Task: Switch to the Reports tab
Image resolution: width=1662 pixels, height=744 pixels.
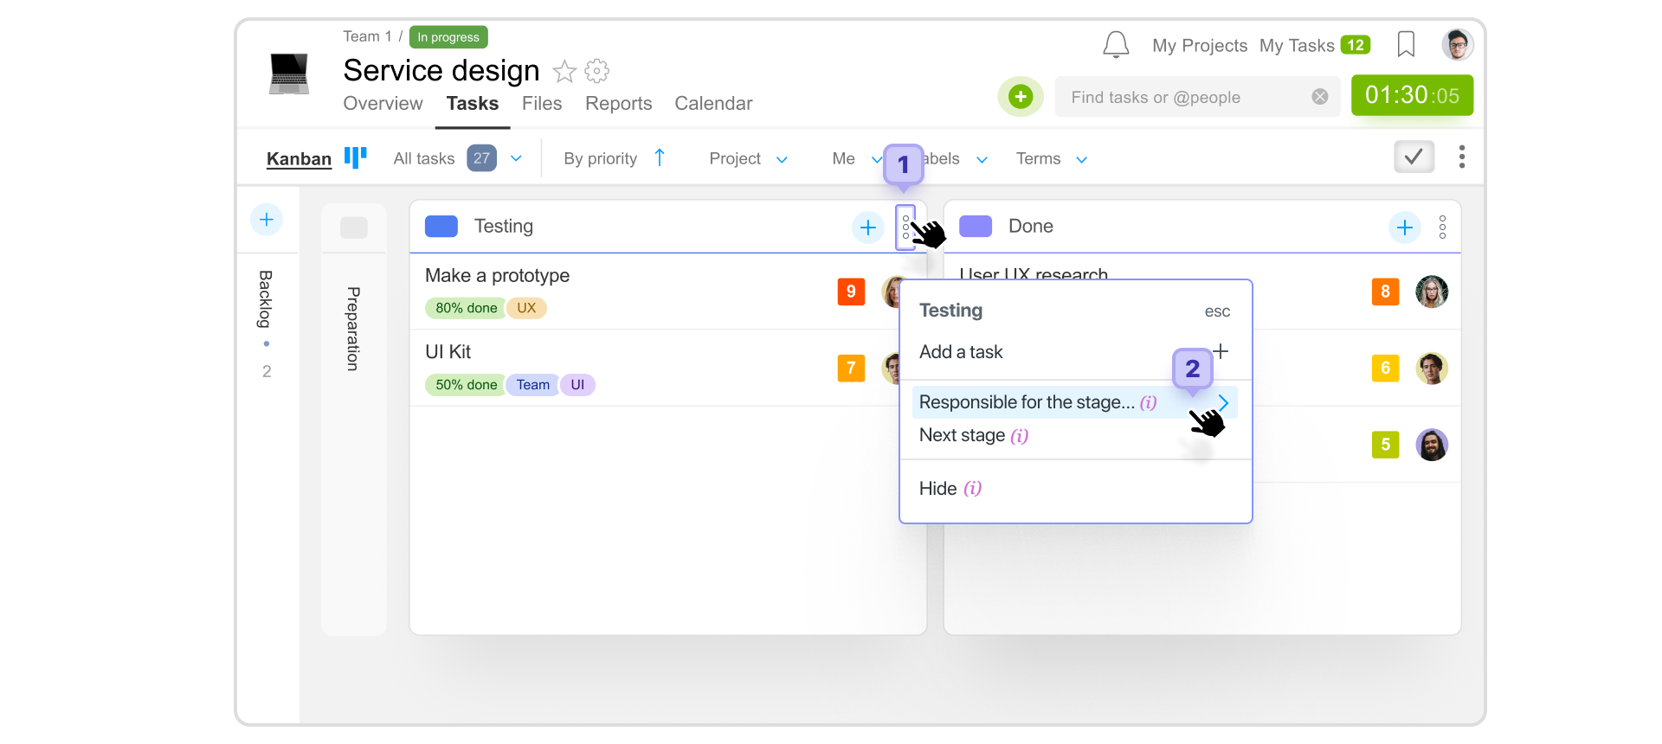Action: [618, 104]
